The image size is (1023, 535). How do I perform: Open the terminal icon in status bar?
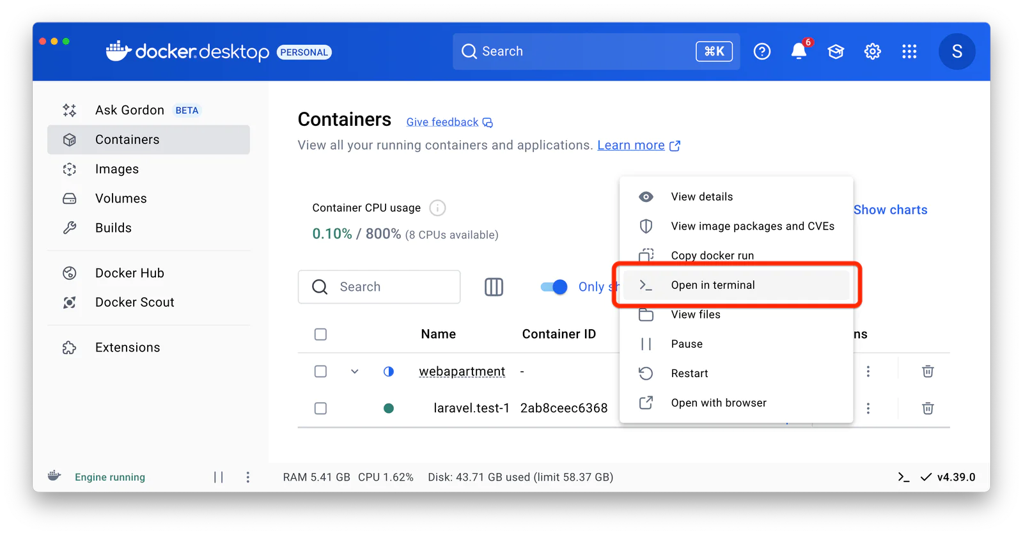point(903,477)
